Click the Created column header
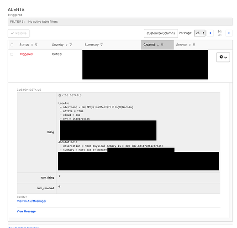The width and height of the screenshot is (237, 228). click(x=158, y=45)
